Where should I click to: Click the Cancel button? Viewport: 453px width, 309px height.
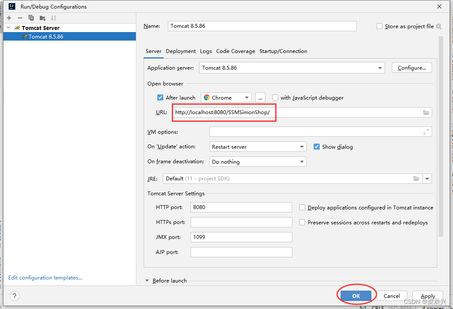[392, 296]
